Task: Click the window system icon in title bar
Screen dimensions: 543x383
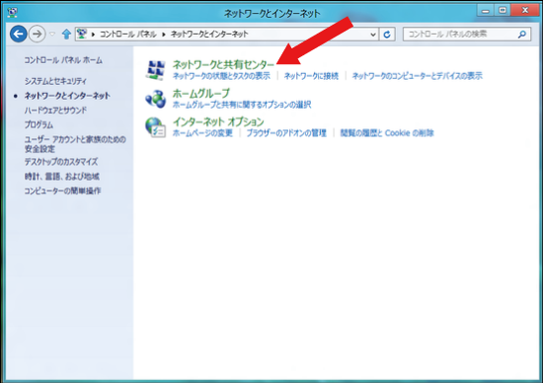Action: click(13, 13)
